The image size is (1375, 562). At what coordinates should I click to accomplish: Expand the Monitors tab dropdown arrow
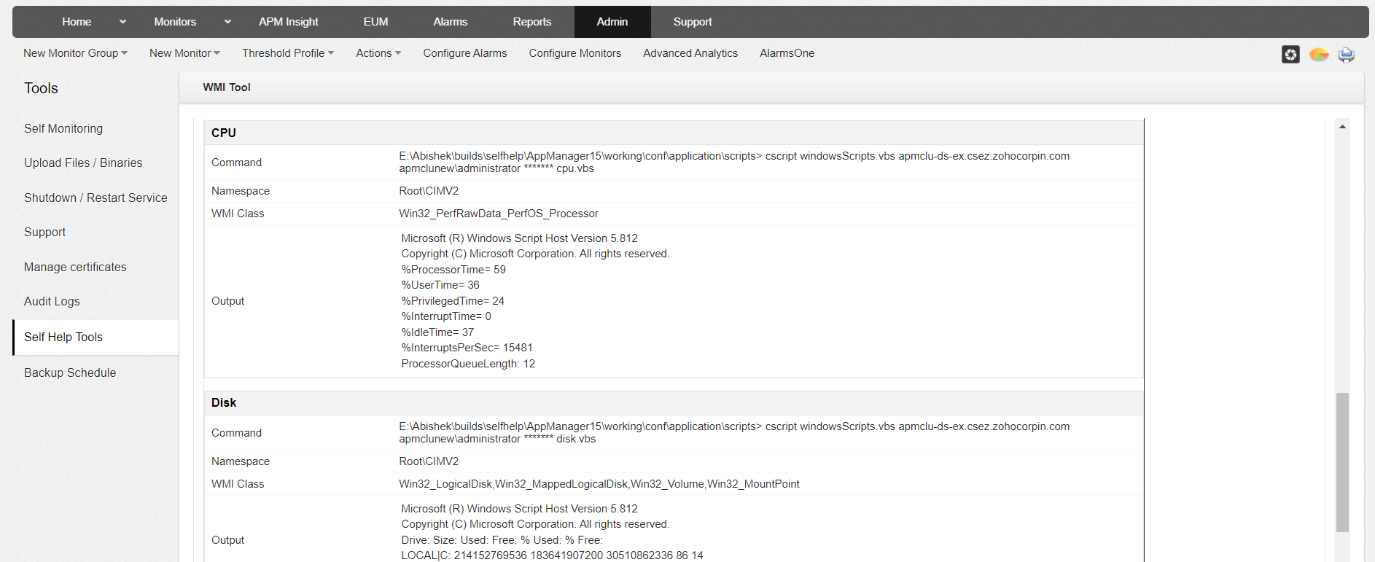[x=227, y=22]
